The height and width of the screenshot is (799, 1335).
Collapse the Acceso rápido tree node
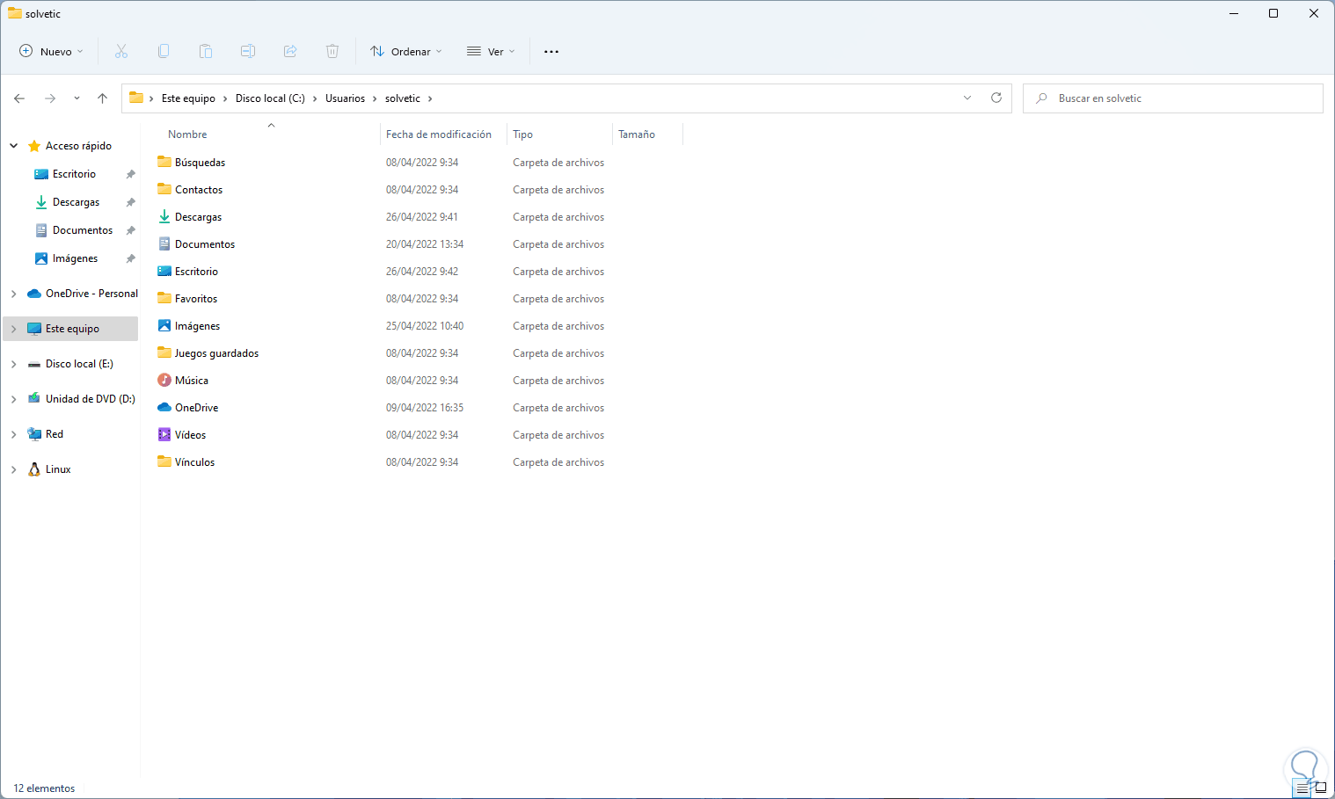click(x=14, y=146)
